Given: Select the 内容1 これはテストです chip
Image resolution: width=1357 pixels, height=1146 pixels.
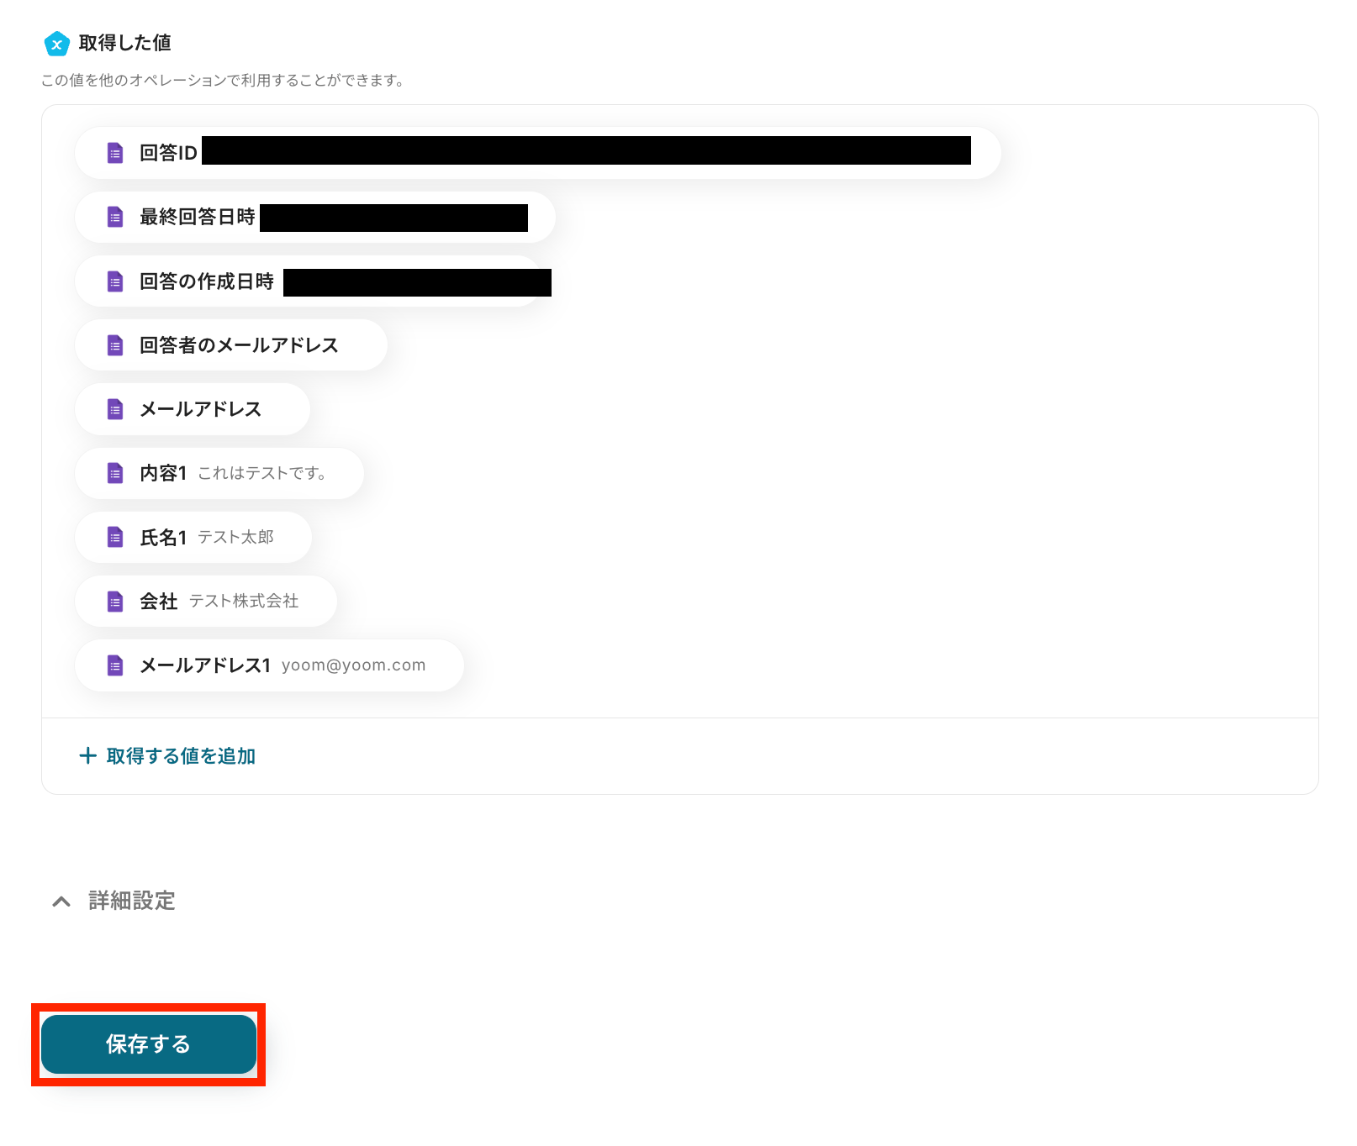Looking at the screenshot, I should pos(219,473).
